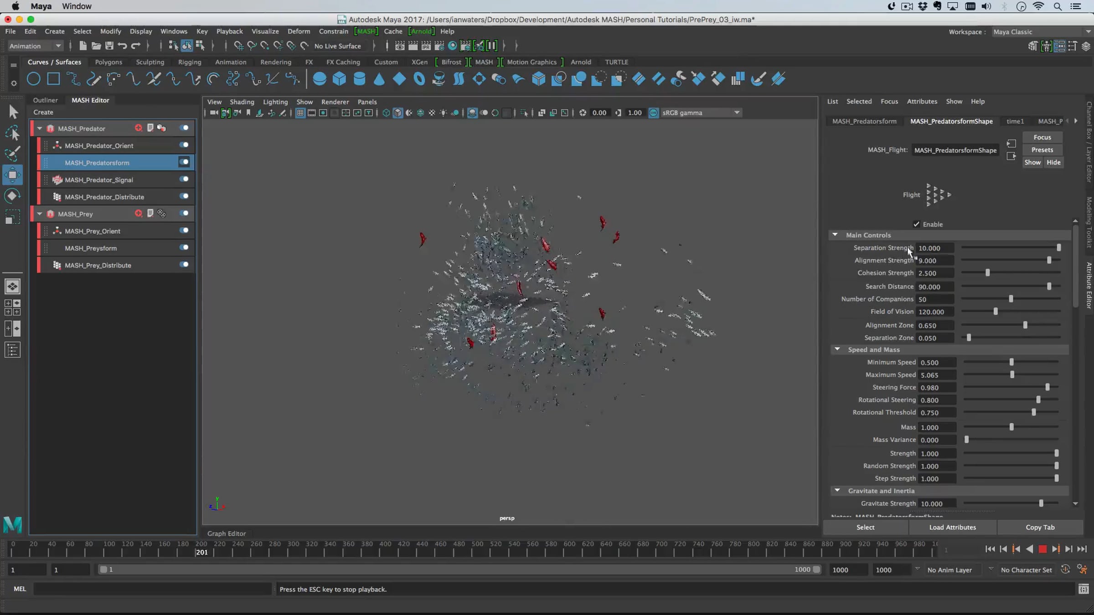Open macOS Spotlight search

coord(1058,6)
